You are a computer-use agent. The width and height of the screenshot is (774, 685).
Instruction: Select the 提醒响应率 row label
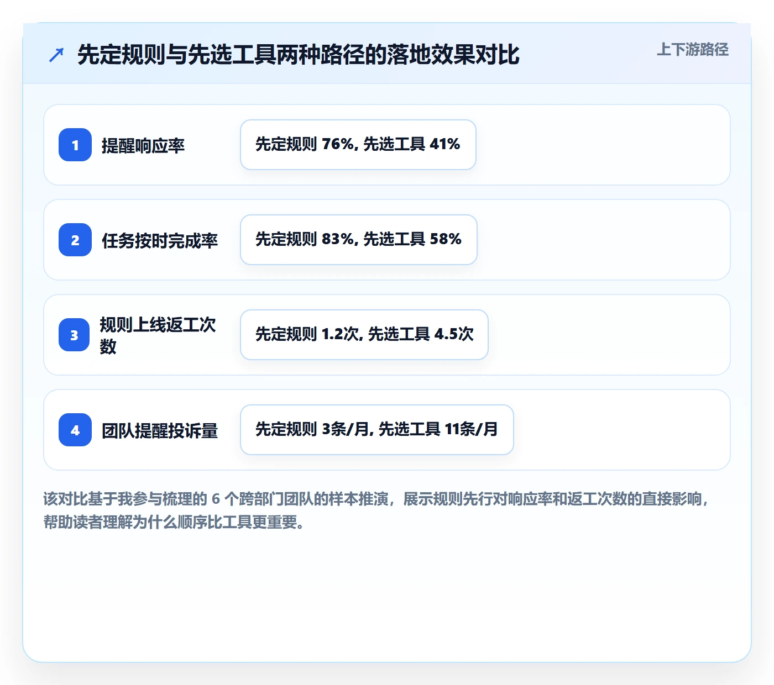coord(143,145)
